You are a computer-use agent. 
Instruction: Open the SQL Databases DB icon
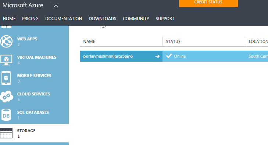pyautogui.click(x=6, y=115)
